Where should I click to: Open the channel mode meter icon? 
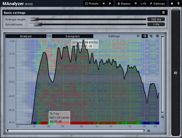coord(136,4)
